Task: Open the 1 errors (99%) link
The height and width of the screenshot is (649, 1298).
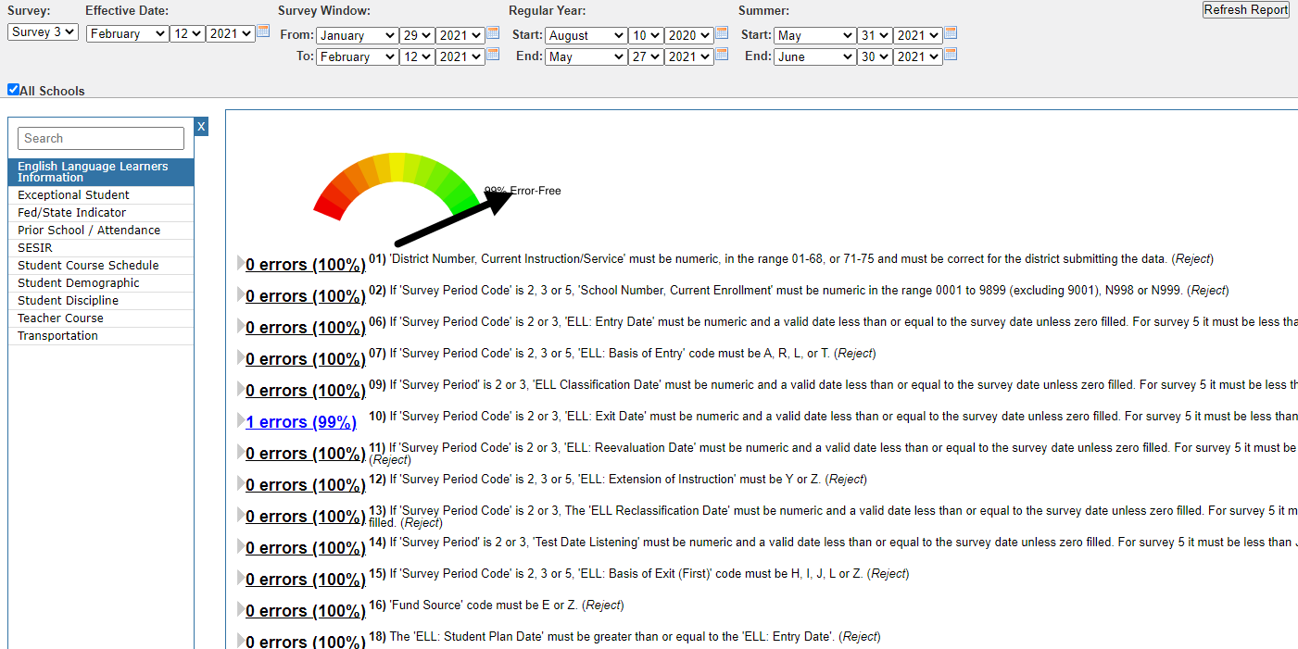Action: [301, 422]
